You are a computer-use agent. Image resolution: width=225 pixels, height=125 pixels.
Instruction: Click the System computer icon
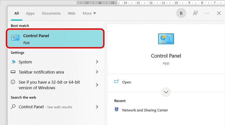pyautogui.click(x=13, y=62)
